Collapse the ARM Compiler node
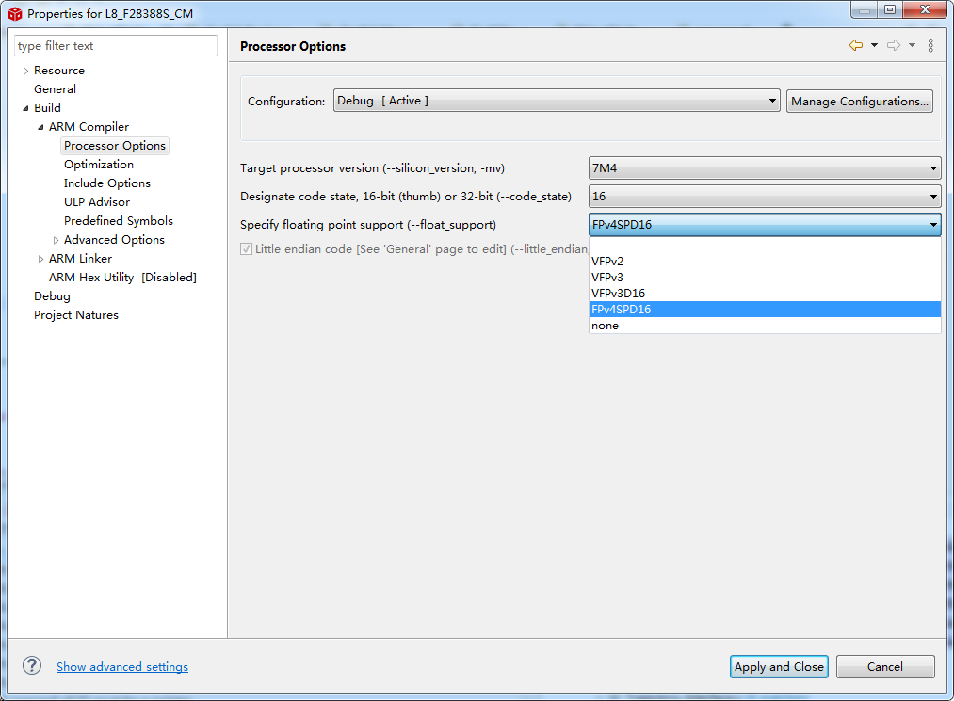Screen dimensions: 954x701 pyautogui.click(x=40, y=128)
